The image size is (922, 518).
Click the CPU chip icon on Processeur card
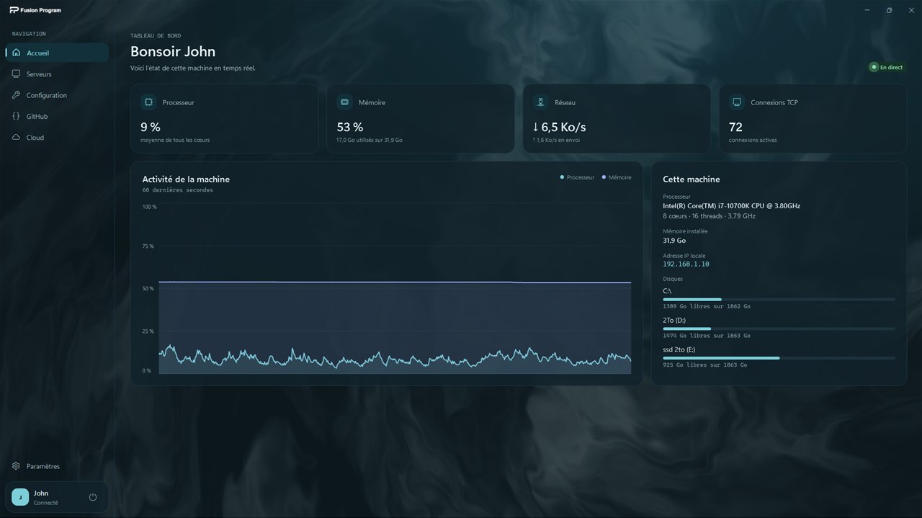[x=148, y=102]
